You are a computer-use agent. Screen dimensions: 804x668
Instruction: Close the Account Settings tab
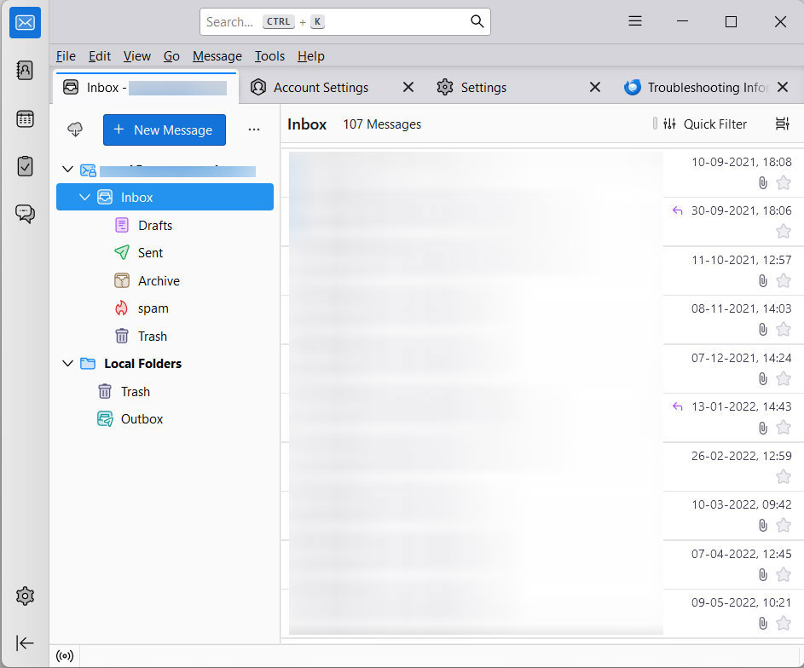408,87
